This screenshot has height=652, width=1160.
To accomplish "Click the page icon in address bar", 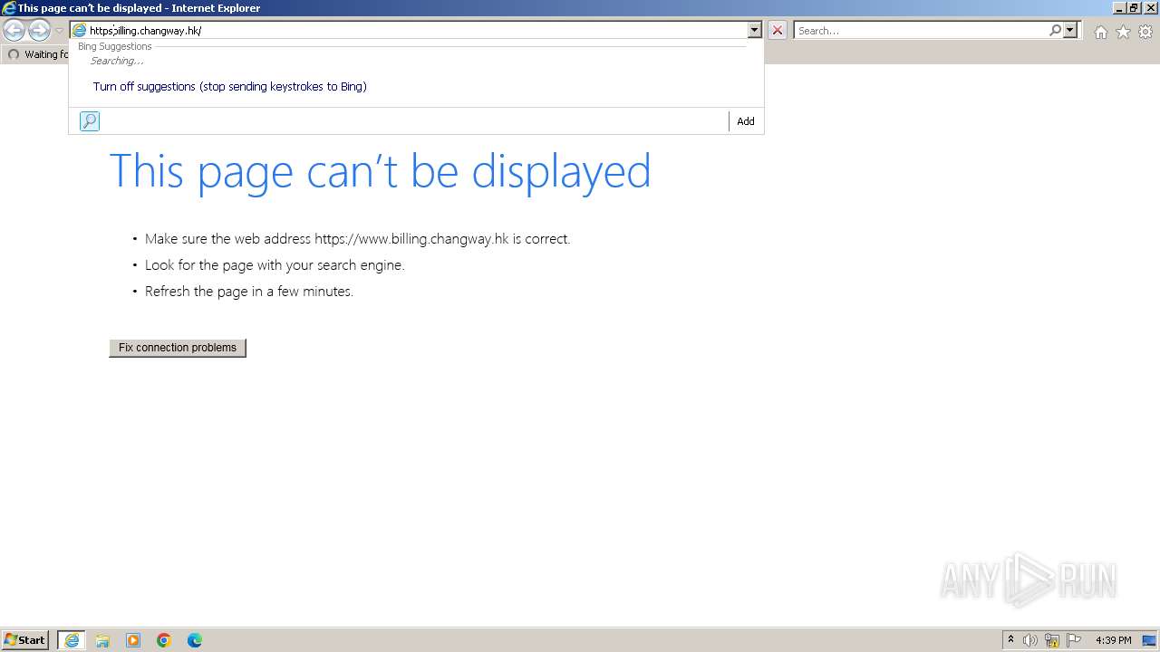I will tap(79, 31).
